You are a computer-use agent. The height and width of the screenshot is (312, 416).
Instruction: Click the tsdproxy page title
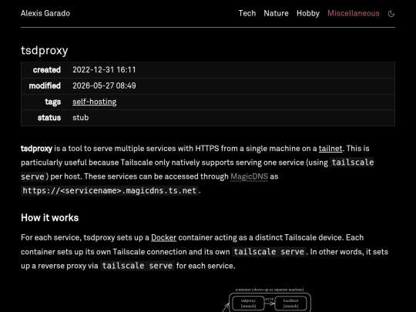[x=45, y=50]
